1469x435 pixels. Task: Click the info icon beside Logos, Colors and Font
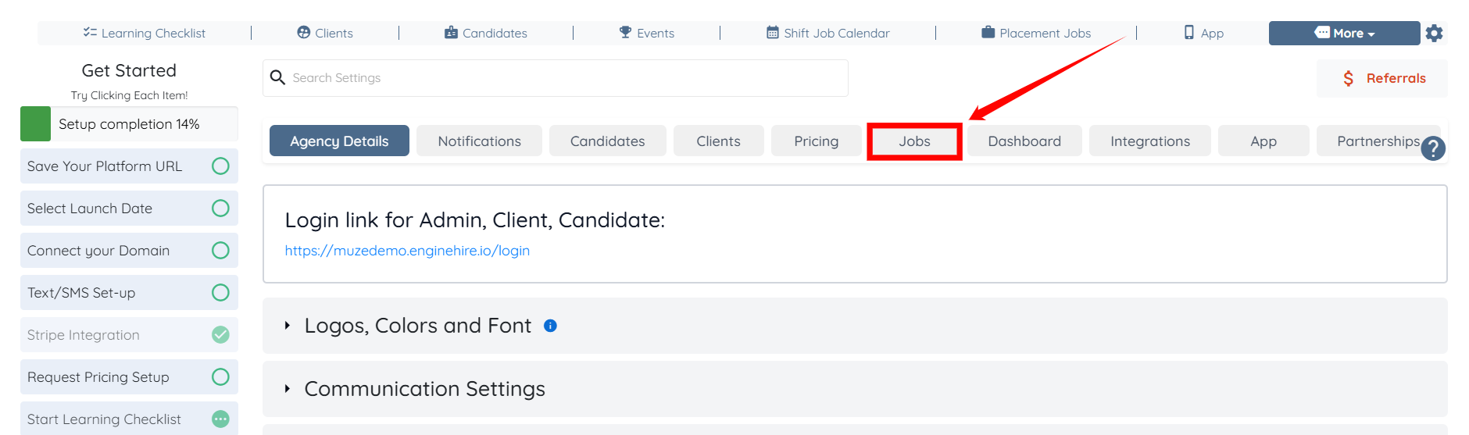click(550, 326)
